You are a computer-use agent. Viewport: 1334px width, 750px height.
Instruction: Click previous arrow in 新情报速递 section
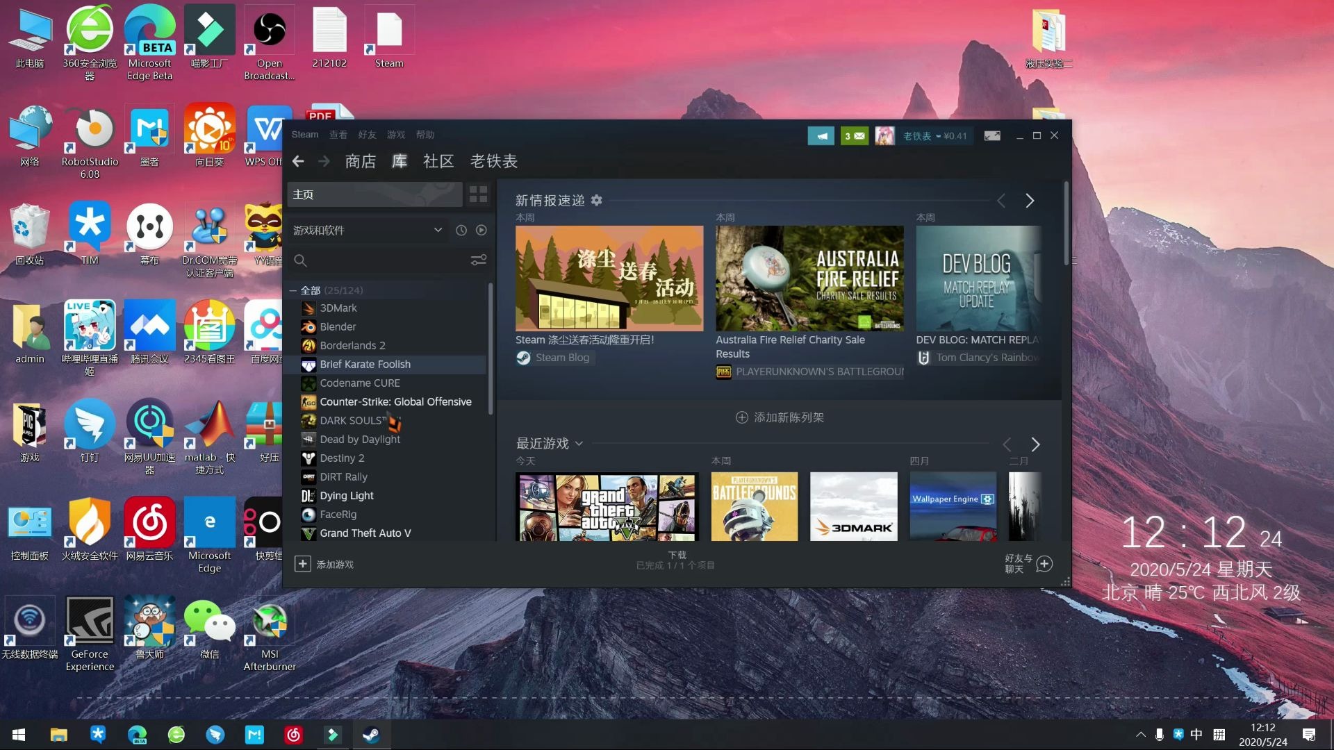1001,201
